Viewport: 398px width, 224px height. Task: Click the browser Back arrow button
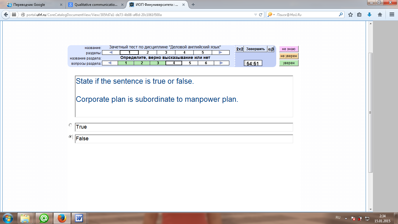6,15
